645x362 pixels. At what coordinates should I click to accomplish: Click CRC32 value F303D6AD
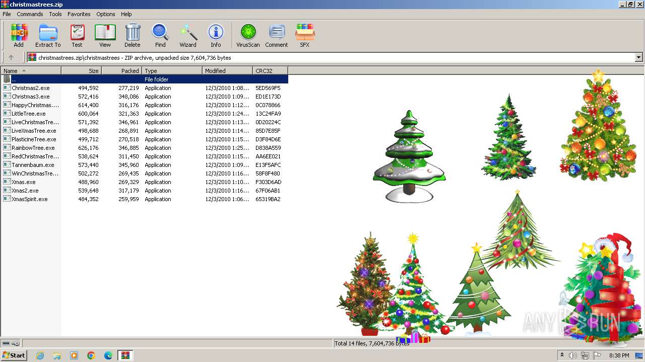[268, 182]
